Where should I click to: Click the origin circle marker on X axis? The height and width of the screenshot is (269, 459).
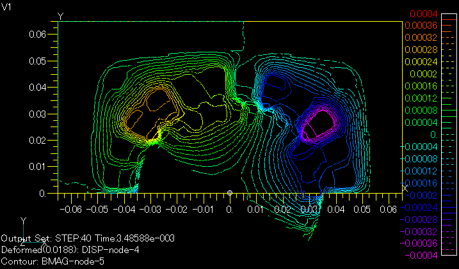pos(230,193)
